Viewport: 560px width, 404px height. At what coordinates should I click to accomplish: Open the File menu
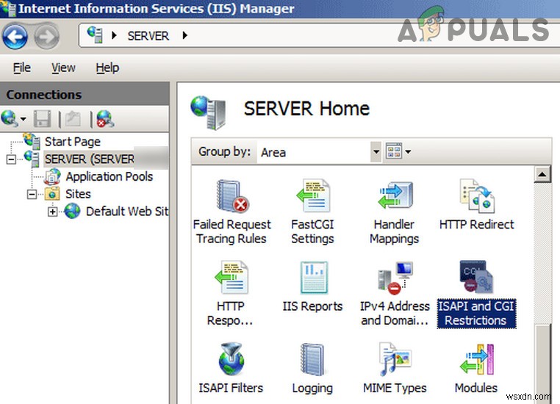pyautogui.click(x=22, y=68)
